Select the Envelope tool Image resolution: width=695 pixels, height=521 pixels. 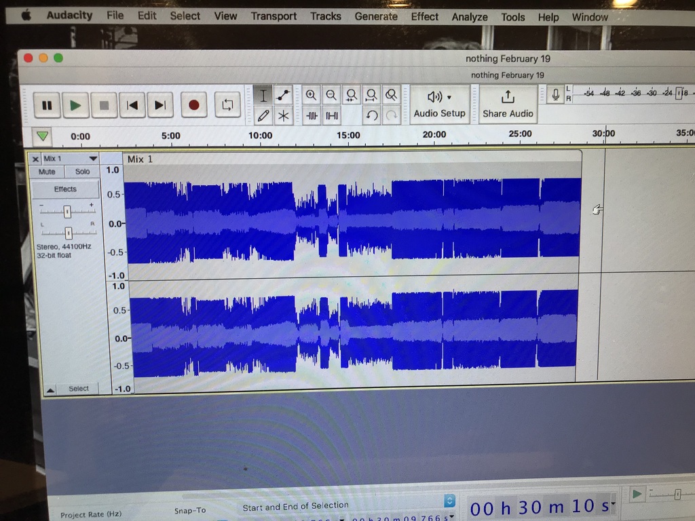(283, 95)
